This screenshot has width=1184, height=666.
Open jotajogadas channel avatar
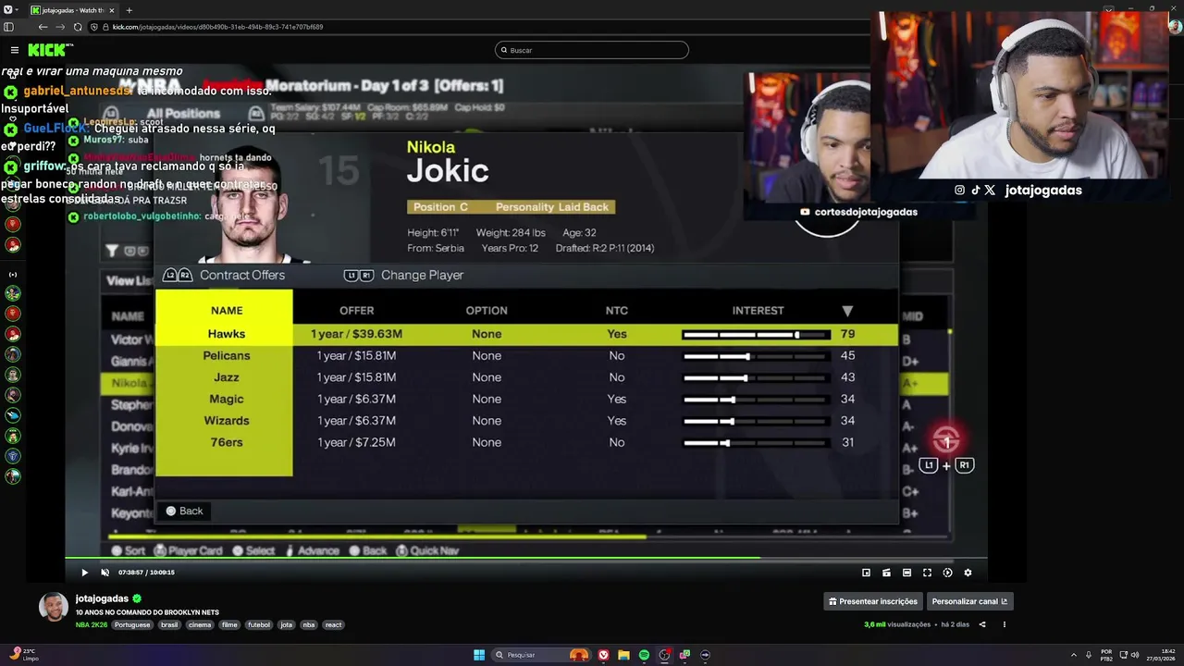[54, 608]
